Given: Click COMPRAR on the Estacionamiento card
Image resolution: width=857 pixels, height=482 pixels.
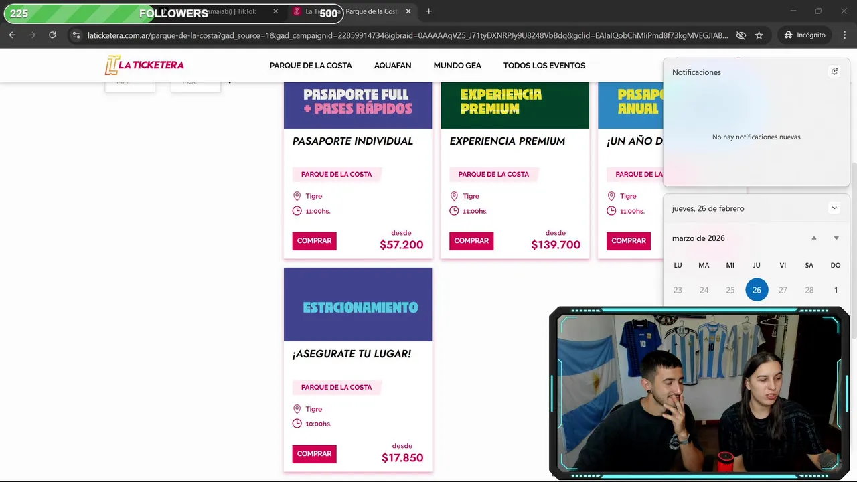Looking at the screenshot, I should click(314, 454).
